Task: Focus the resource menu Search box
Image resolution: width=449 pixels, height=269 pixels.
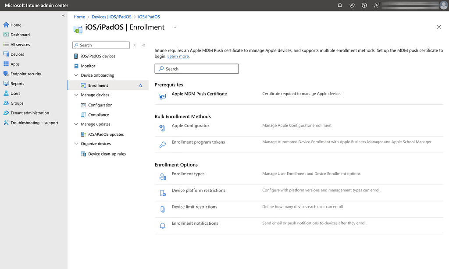Action: (101, 45)
